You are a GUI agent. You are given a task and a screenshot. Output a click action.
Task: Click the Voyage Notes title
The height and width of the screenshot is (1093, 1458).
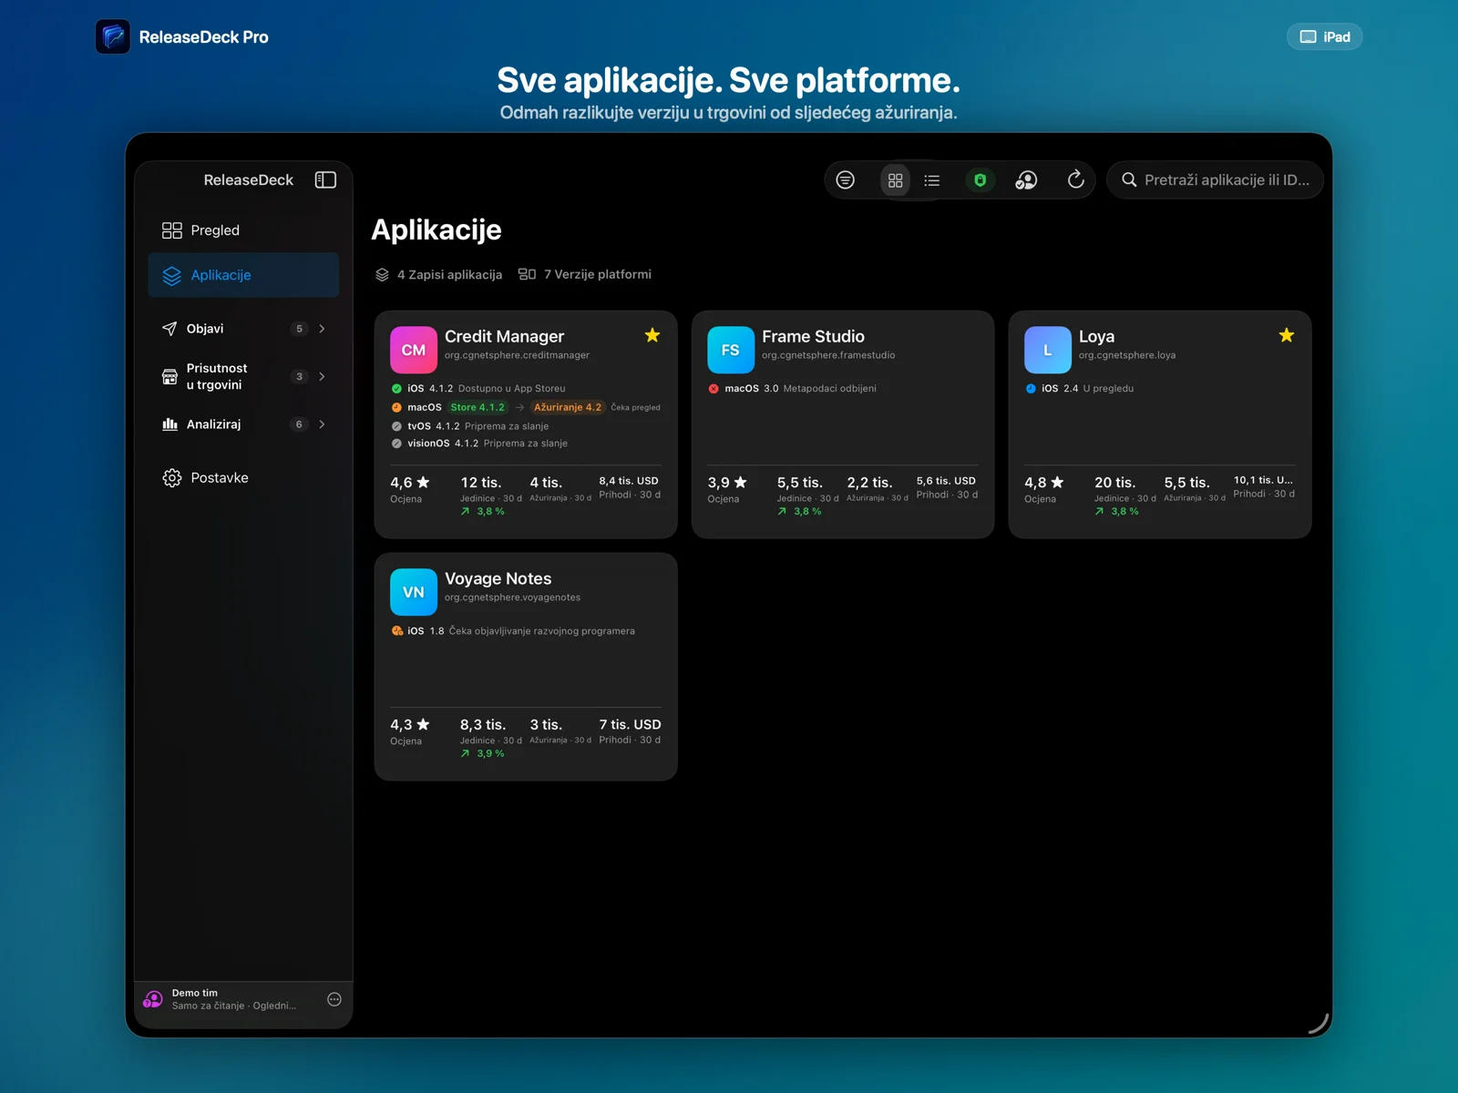(x=498, y=578)
